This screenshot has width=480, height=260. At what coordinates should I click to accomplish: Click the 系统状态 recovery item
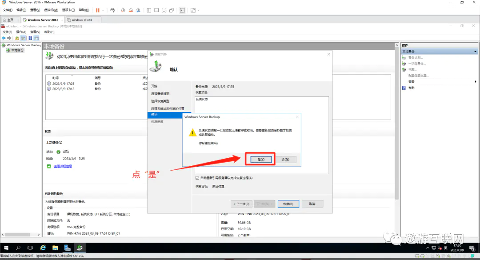[x=202, y=99]
